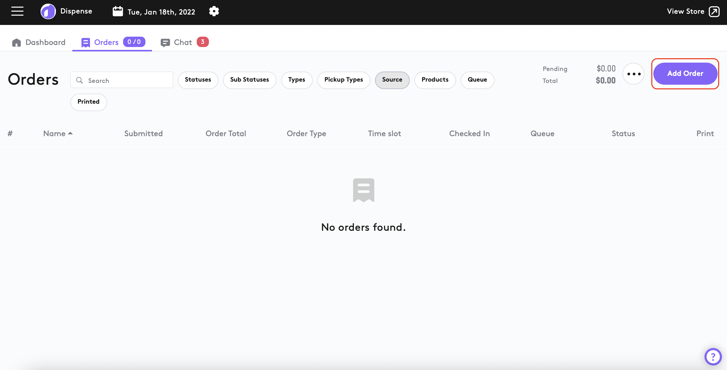Image resolution: width=727 pixels, height=370 pixels.
Task: Expand the Statuses filter dropdown
Action: tap(198, 80)
